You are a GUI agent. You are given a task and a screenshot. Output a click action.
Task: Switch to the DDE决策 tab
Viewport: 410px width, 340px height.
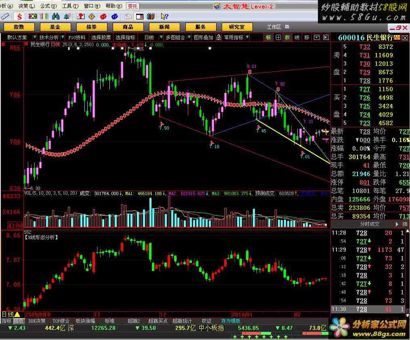[x=37, y=321]
